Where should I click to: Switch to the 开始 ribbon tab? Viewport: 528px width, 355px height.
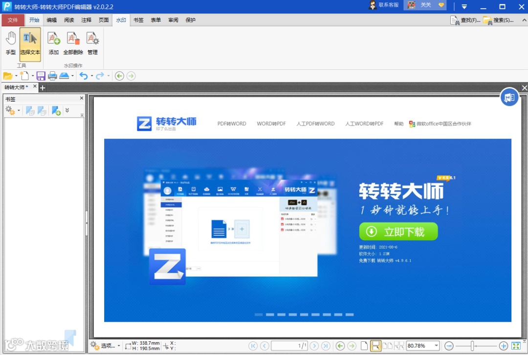(34, 20)
